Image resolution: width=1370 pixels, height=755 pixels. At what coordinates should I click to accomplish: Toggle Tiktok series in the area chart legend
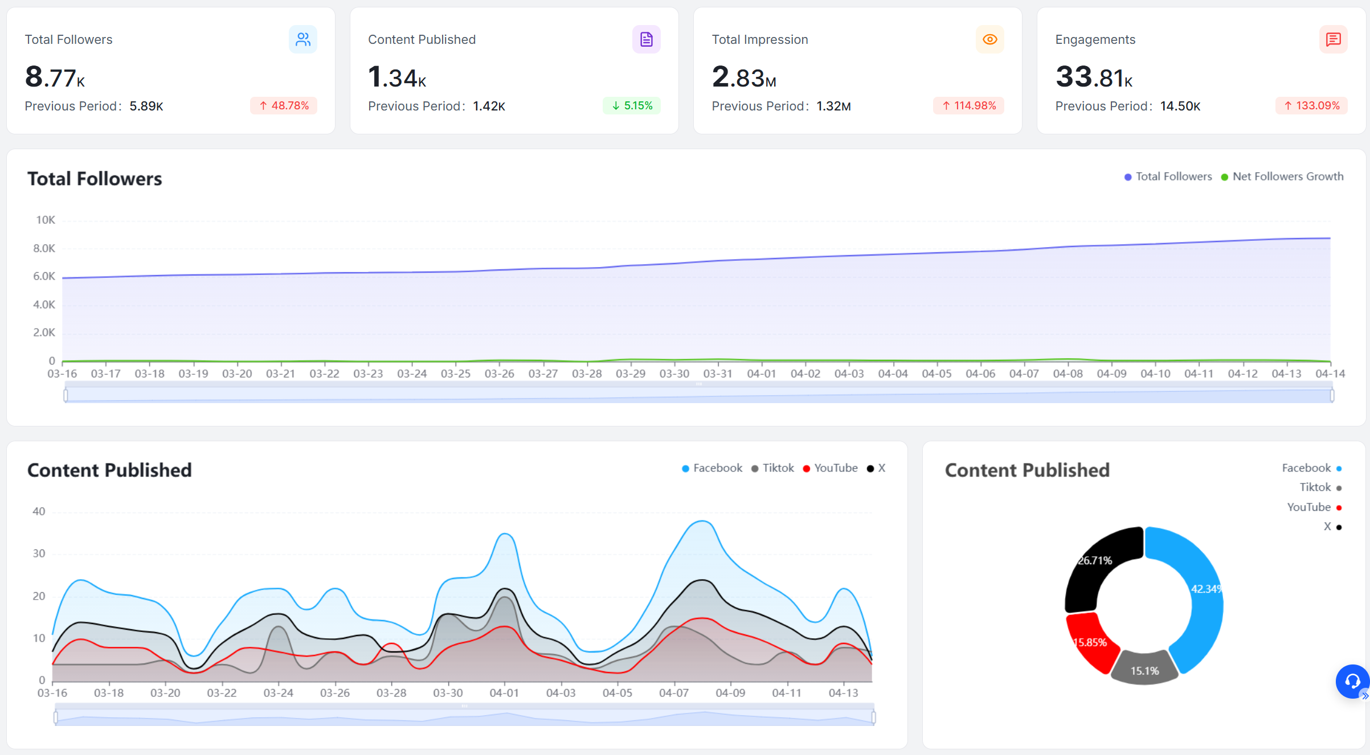[772, 468]
